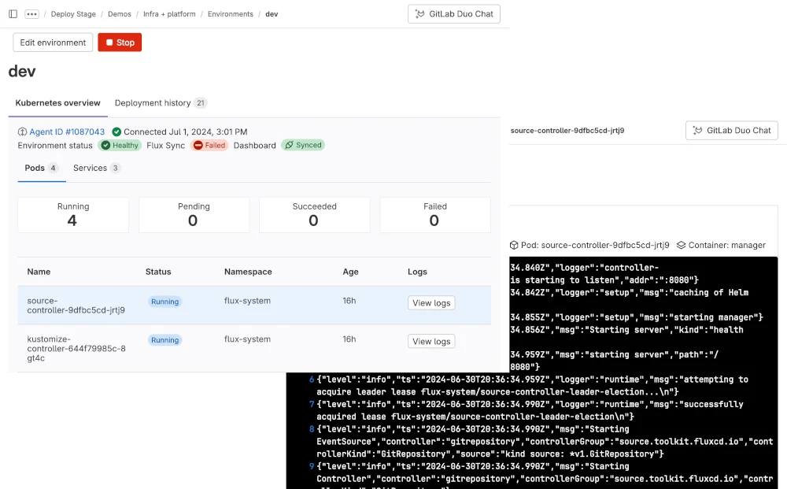Screen dimensions: 787x489
Task: Toggle the sidebar panel icon
Action: click(11, 13)
